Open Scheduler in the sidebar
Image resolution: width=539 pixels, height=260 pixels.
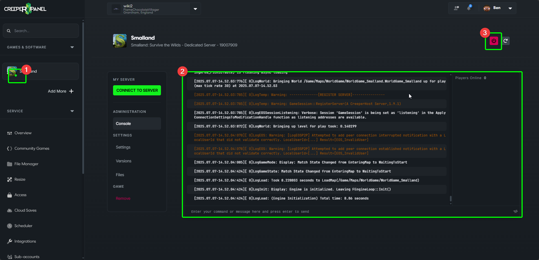tap(23, 226)
